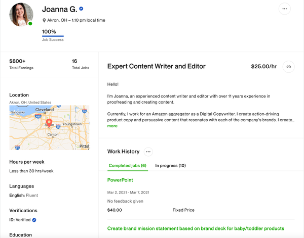Viewport: 304px width, 238px height.
Task: Click the Akron location map thumbnail
Action: pos(49,127)
